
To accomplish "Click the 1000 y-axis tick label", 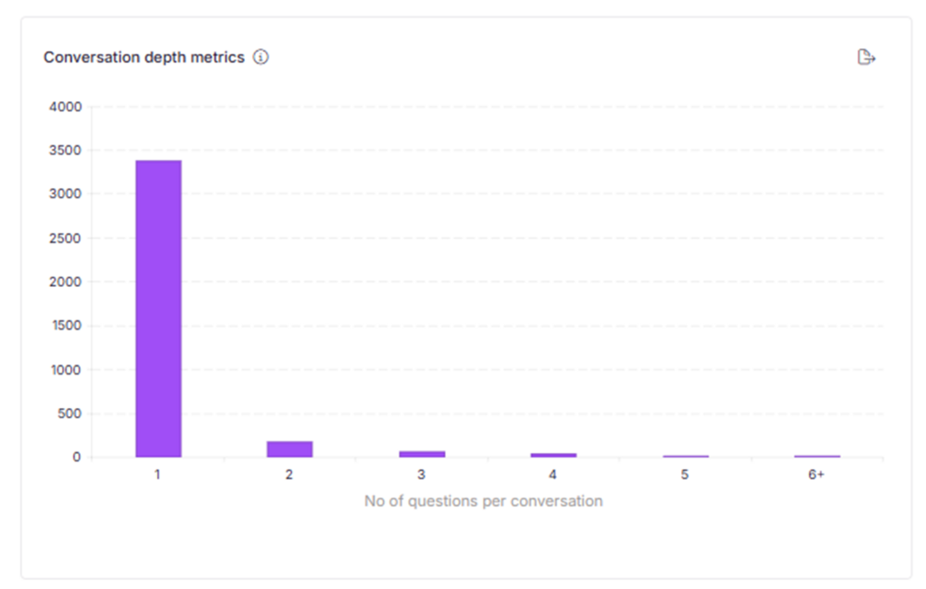I will [x=66, y=370].
